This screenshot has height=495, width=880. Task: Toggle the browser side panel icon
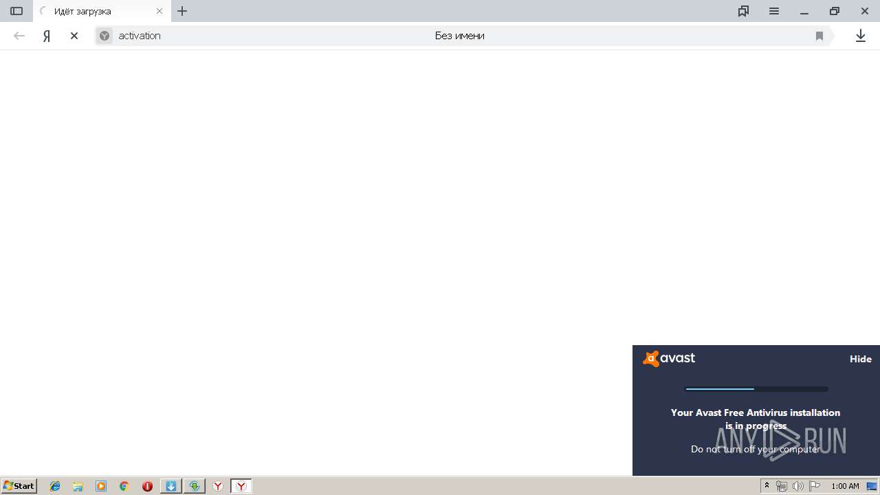(16, 11)
